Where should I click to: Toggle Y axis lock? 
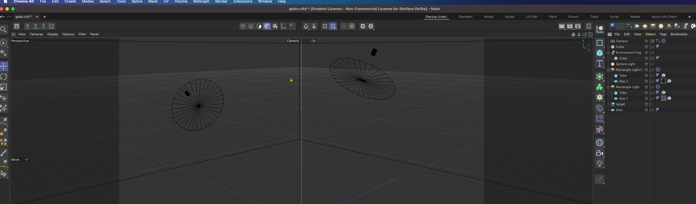(x=36, y=26)
